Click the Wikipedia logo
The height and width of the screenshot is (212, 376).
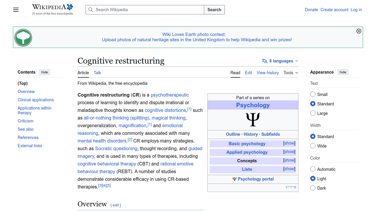coord(53,9)
